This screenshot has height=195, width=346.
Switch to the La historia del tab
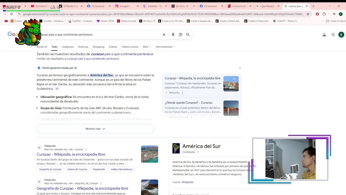[237, 6]
